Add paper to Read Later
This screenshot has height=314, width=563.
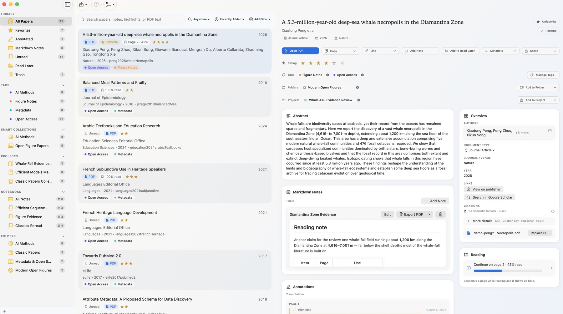pos(460,51)
